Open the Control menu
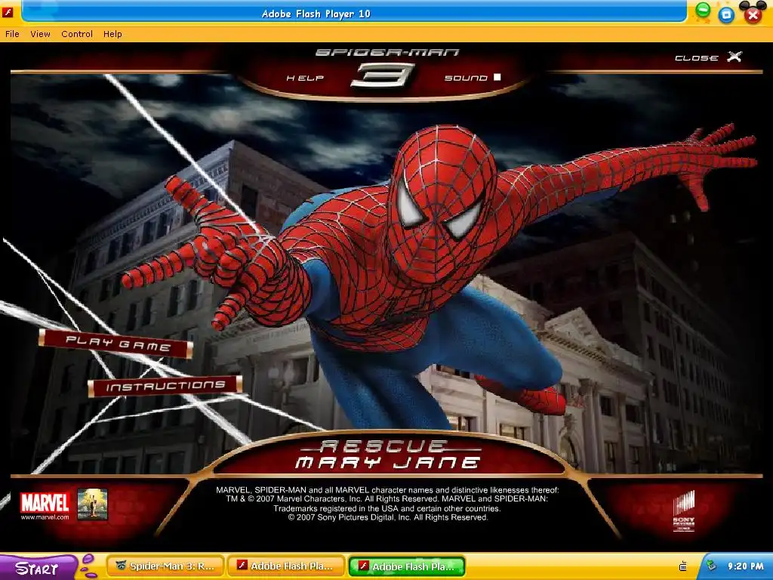The width and height of the screenshot is (773, 580). [x=77, y=34]
